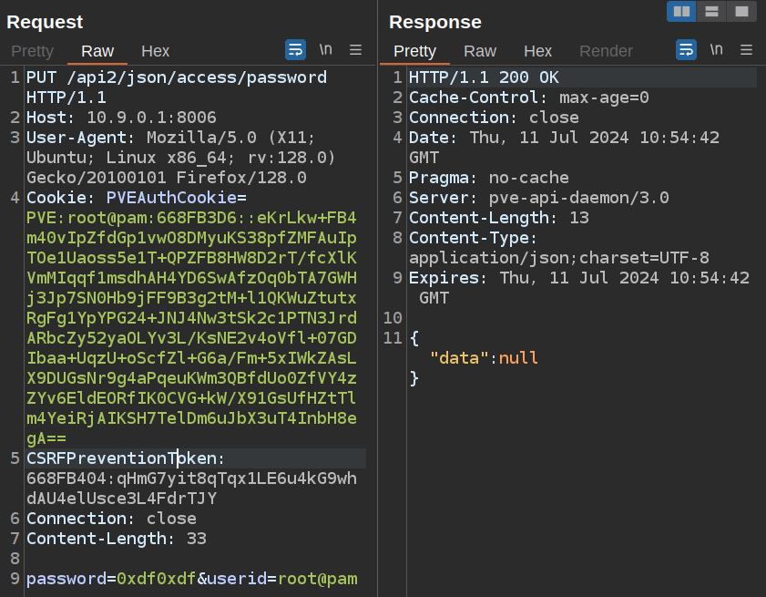Open Response panel hamburger options menu
The image size is (766, 597).
tap(746, 50)
